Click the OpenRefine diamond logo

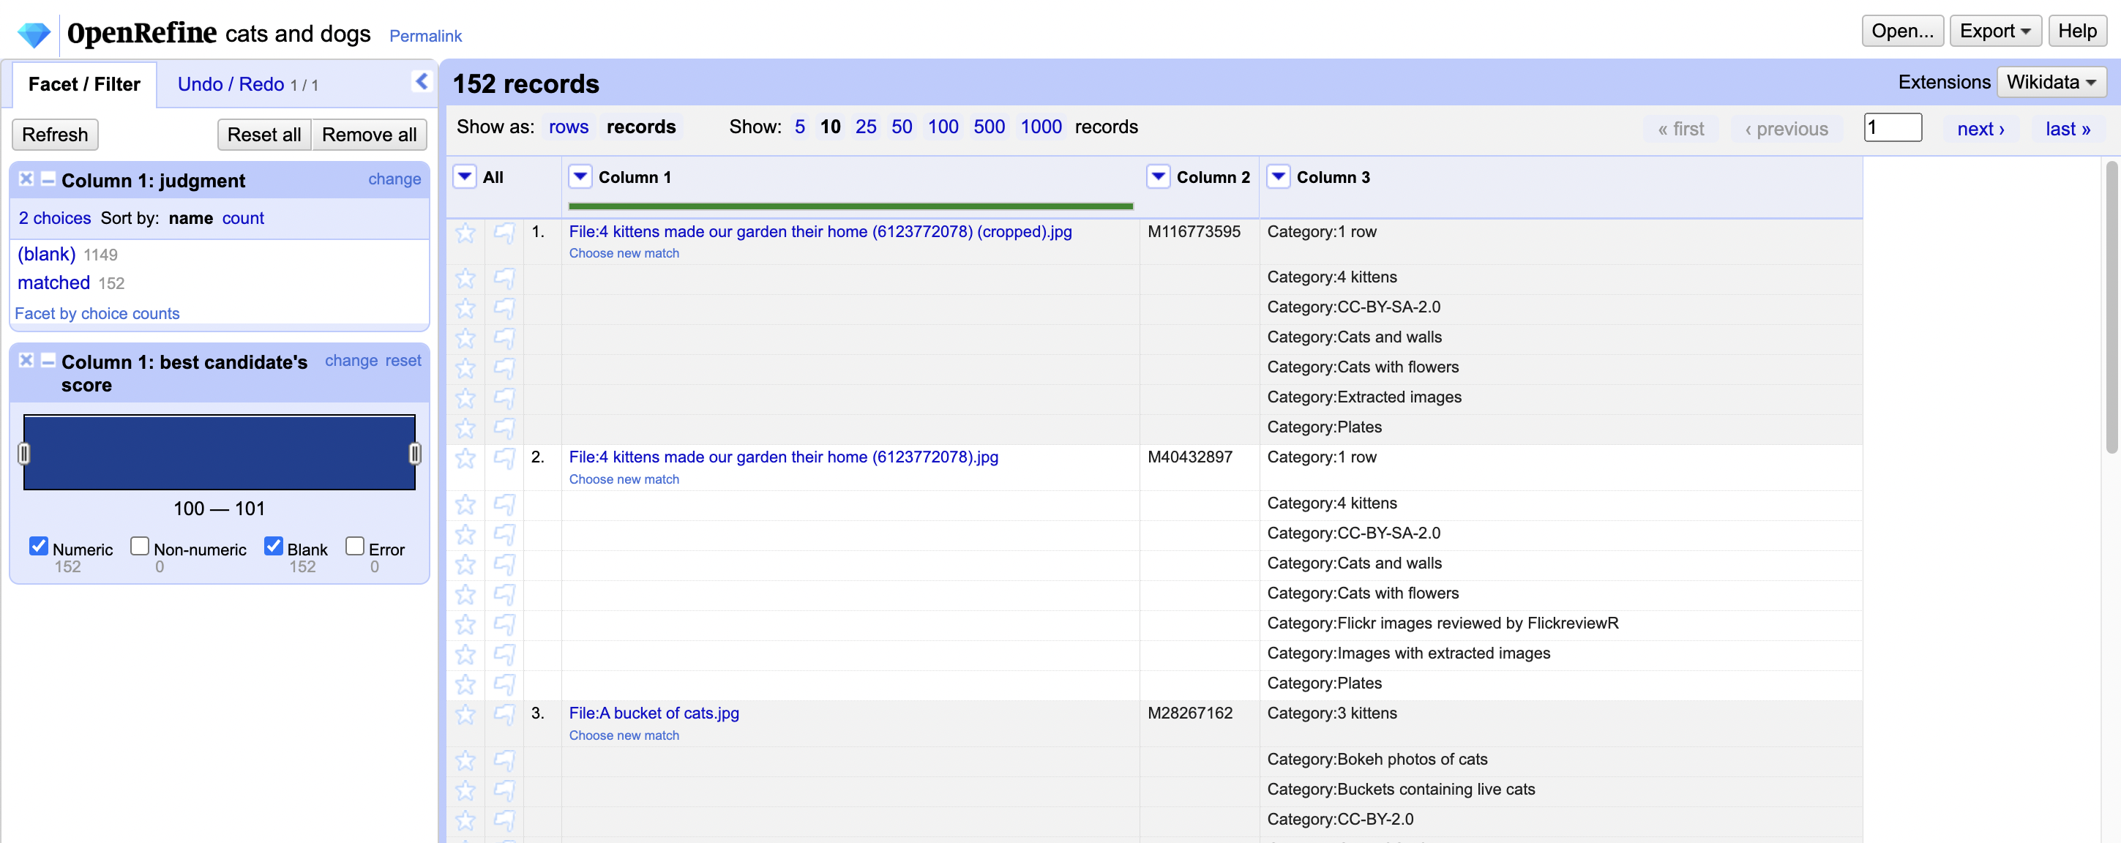click(x=34, y=34)
